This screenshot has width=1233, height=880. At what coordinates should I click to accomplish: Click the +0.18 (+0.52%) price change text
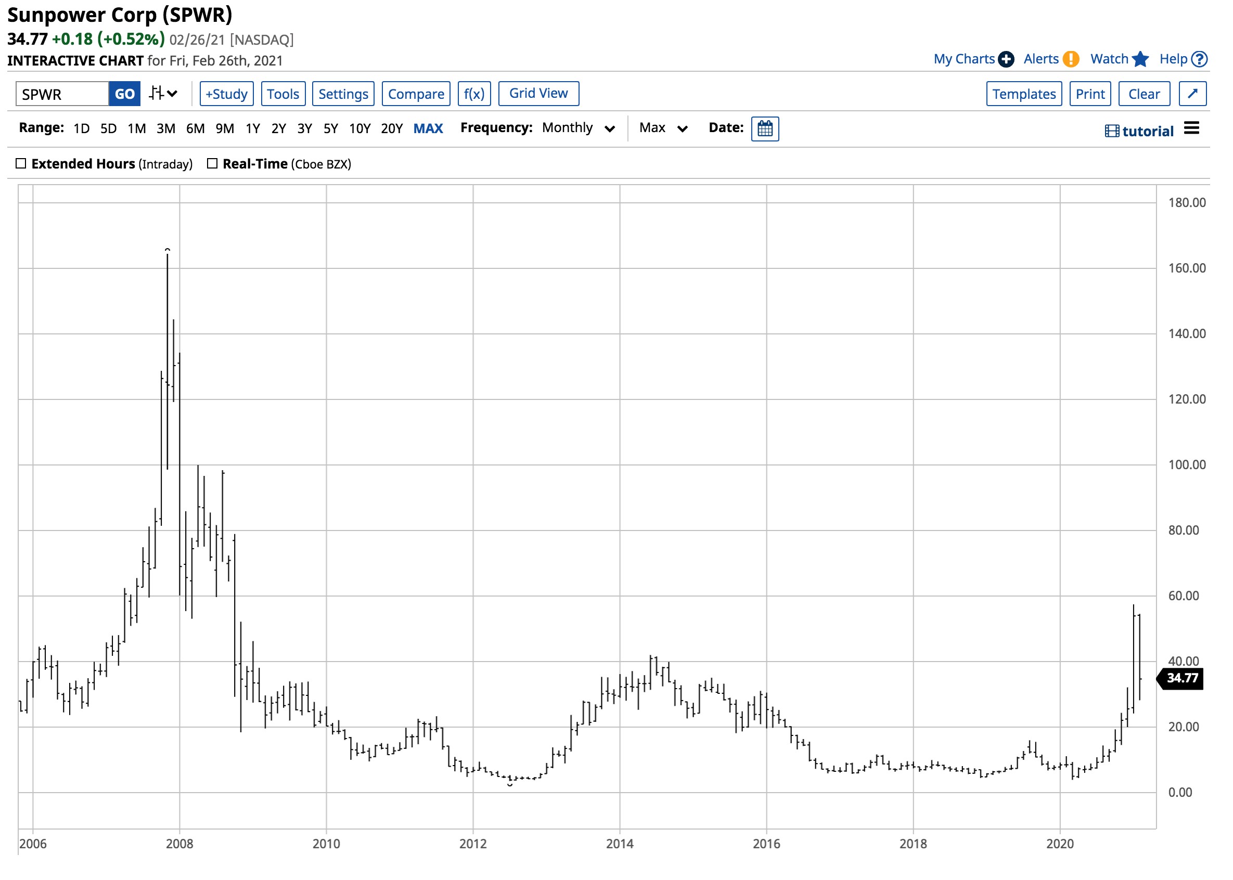click(x=108, y=39)
